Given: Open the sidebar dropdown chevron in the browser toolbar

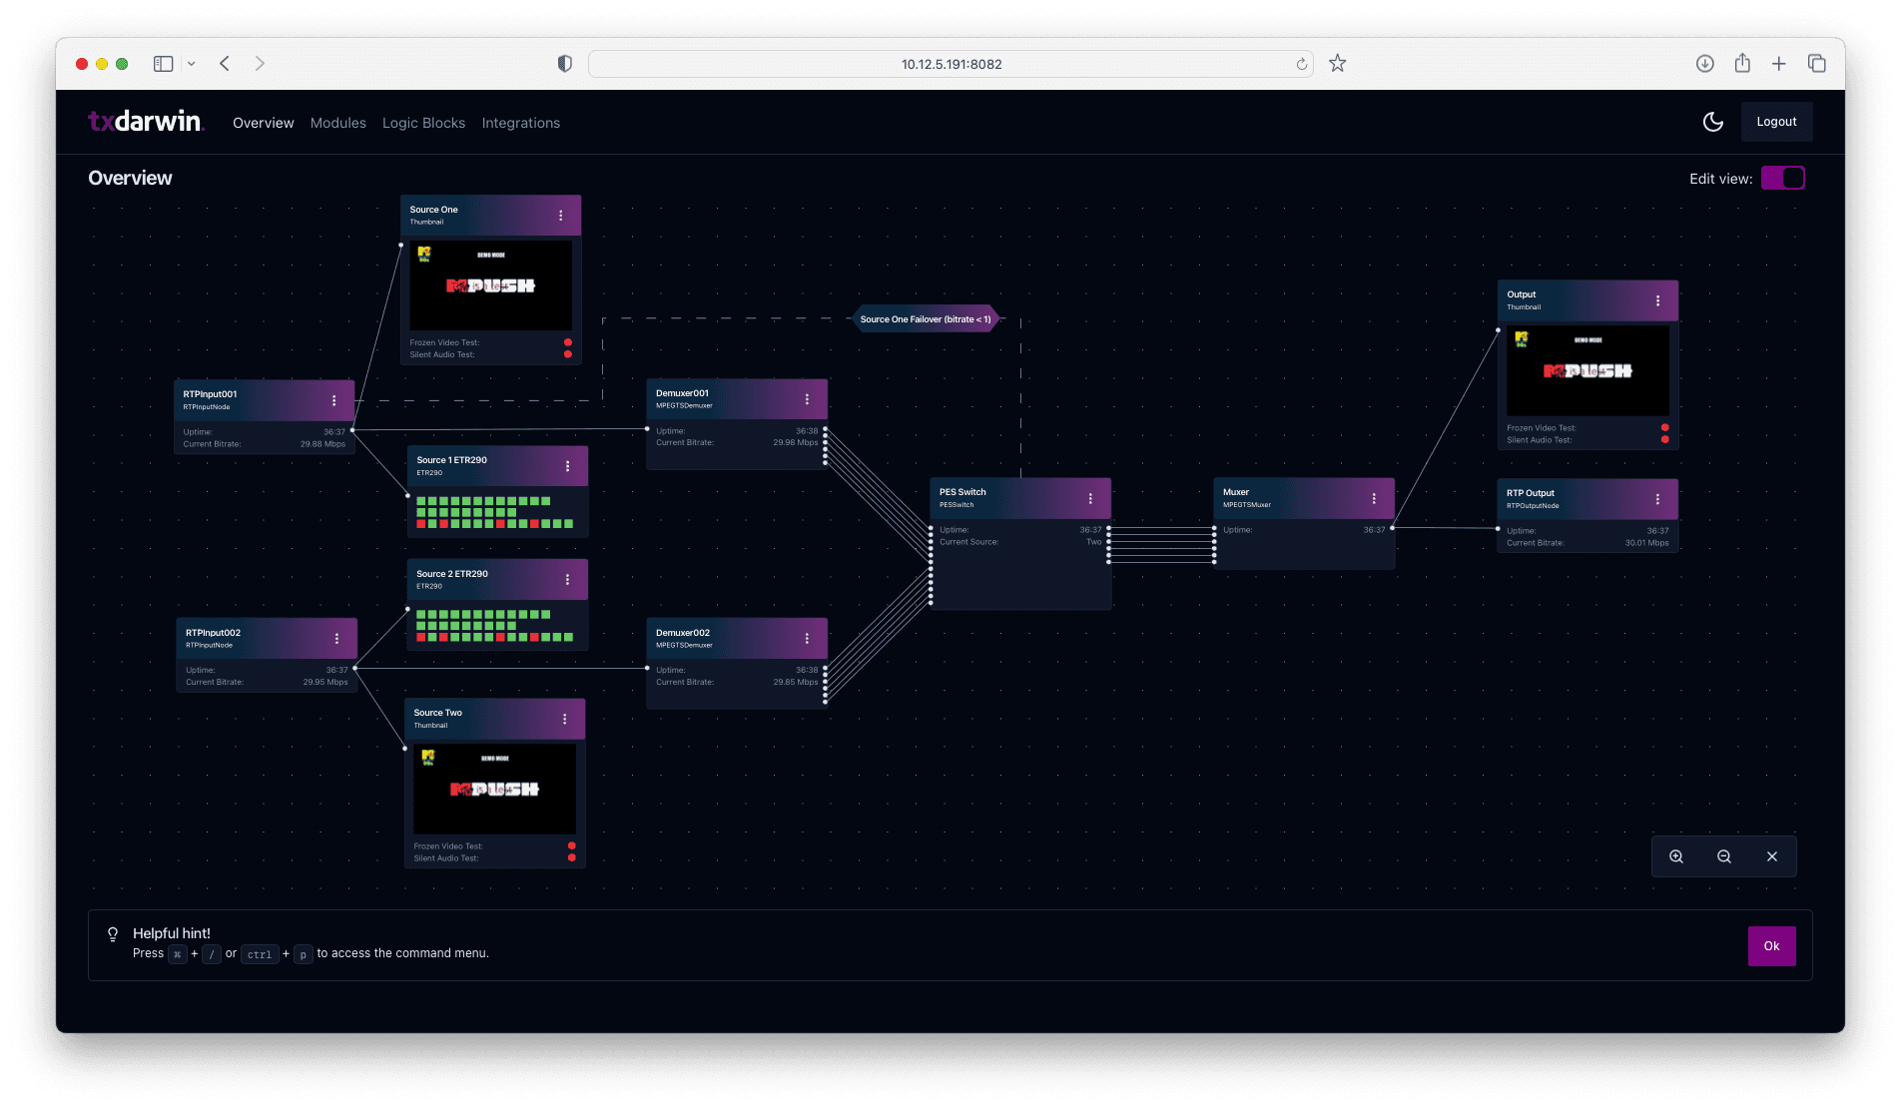Looking at the screenshot, I should [x=191, y=63].
